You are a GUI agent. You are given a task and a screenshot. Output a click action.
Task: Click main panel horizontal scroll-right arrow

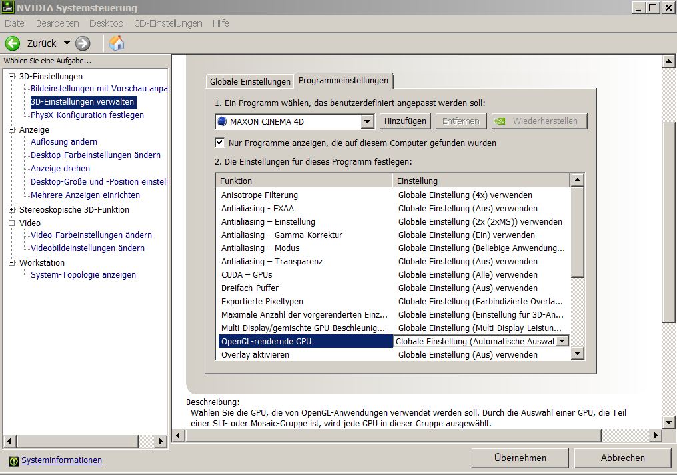(656, 436)
